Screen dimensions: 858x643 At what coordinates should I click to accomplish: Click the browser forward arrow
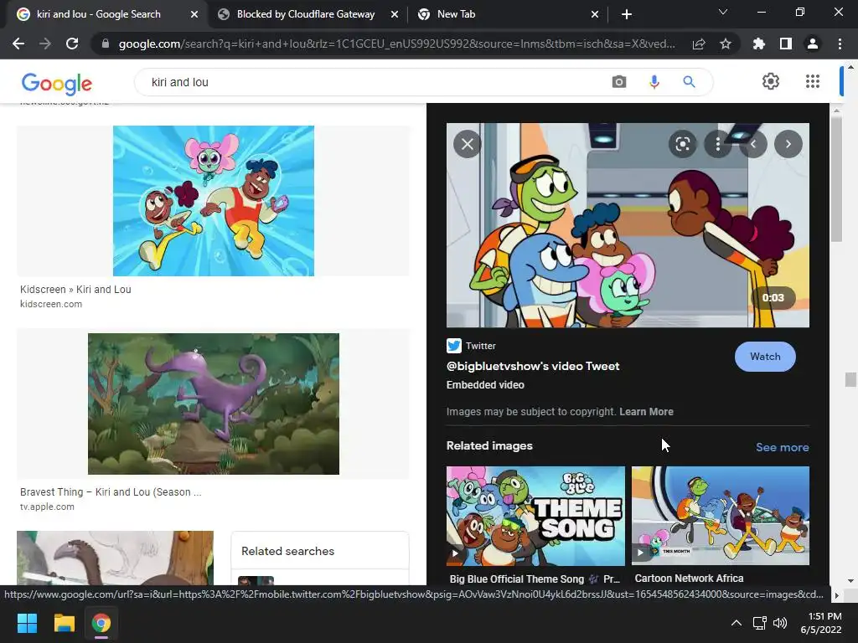(45, 44)
